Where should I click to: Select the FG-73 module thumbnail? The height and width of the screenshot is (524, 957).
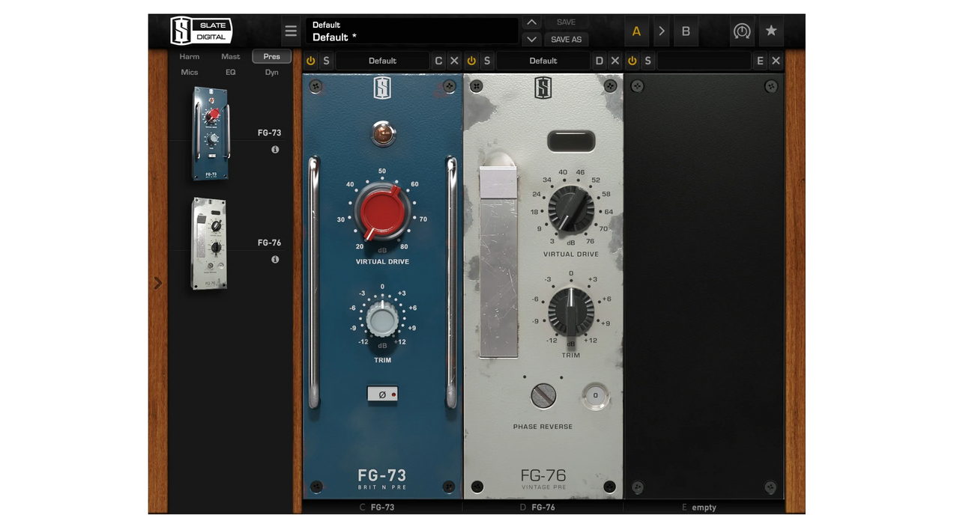coord(210,133)
